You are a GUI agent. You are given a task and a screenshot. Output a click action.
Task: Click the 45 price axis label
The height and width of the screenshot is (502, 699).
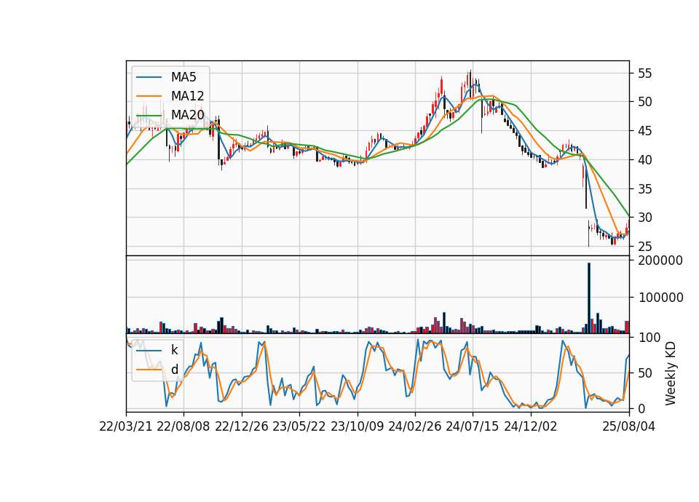click(644, 131)
